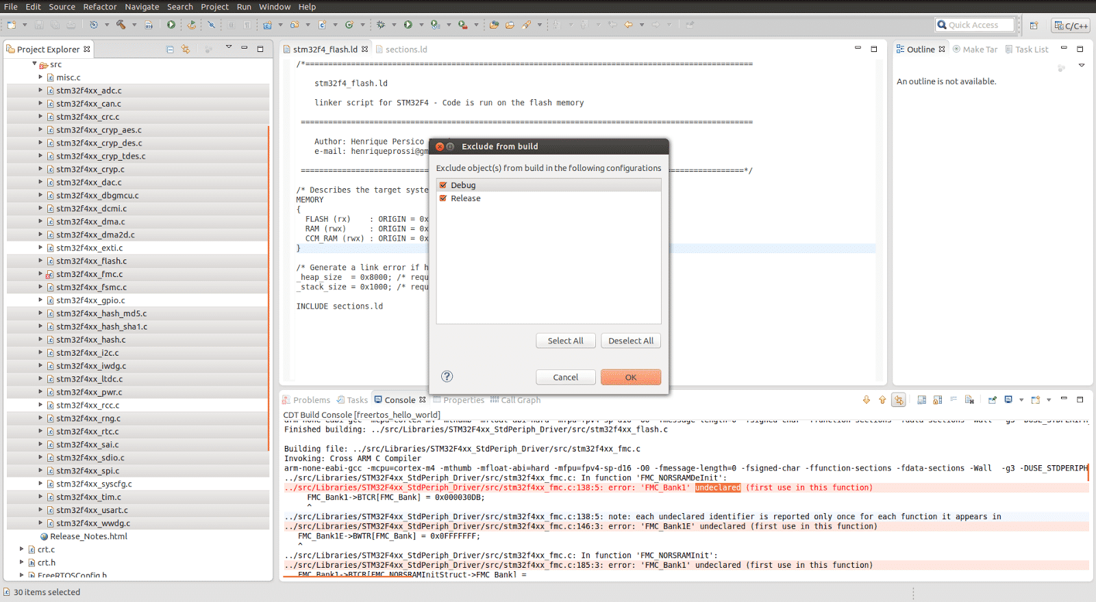Uncheck the Debug configuration checkbox
This screenshot has width=1096, height=602.
tap(443, 185)
